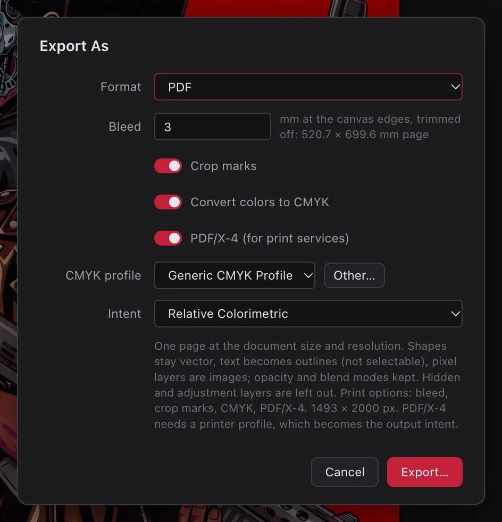This screenshot has width=502, height=522.
Task: Click the Crop marks label
Action: pyautogui.click(x=223, y=166)
